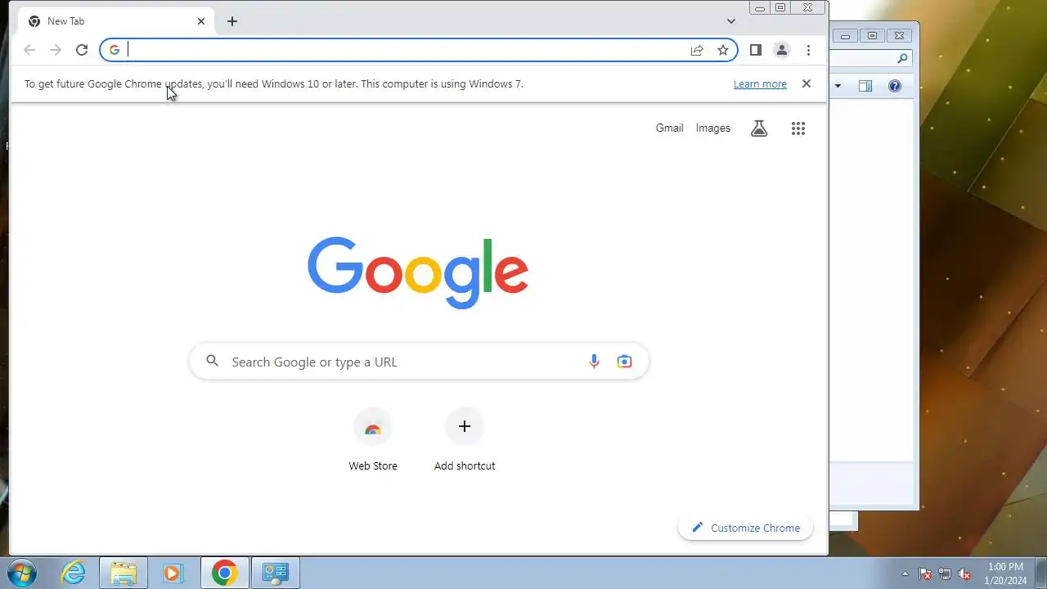Viewport: 1047px width, 589px height.
Task: Click the Control Panel taskbar icon
Action: [275, 573]
